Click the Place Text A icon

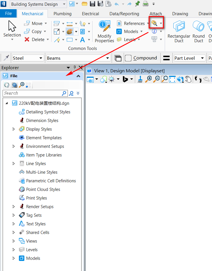(83, 40)
